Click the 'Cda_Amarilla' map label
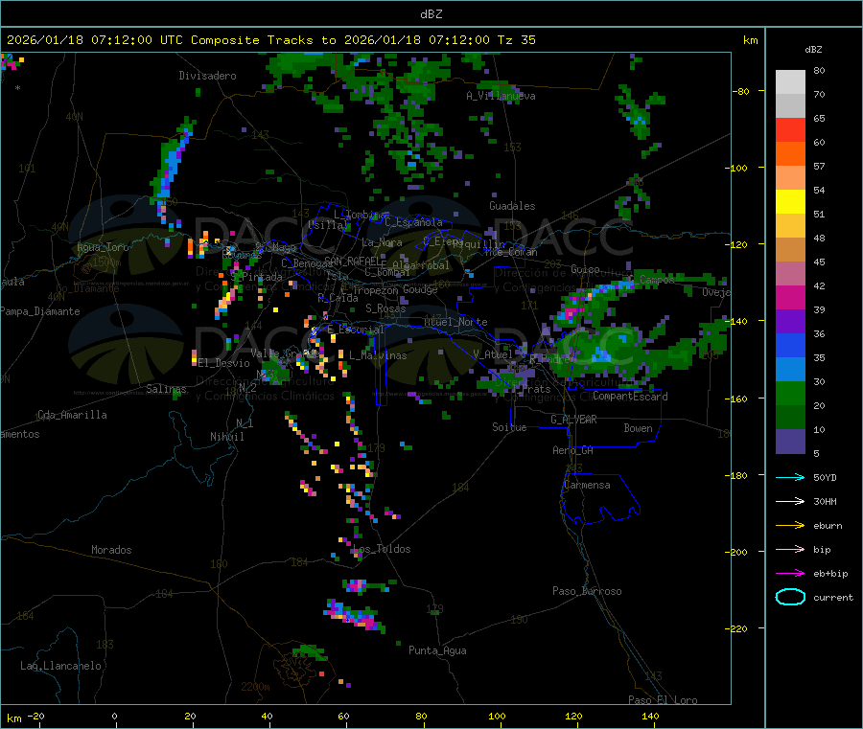 [72, 415]
